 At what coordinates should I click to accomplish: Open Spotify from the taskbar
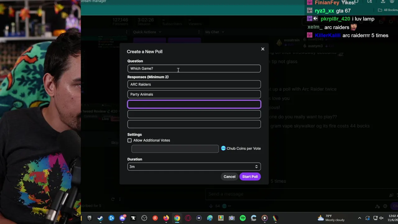click(x=243, y=218)
